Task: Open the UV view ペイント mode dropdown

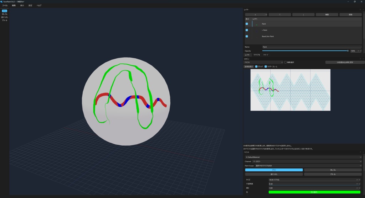Action: tap(263, 63)
